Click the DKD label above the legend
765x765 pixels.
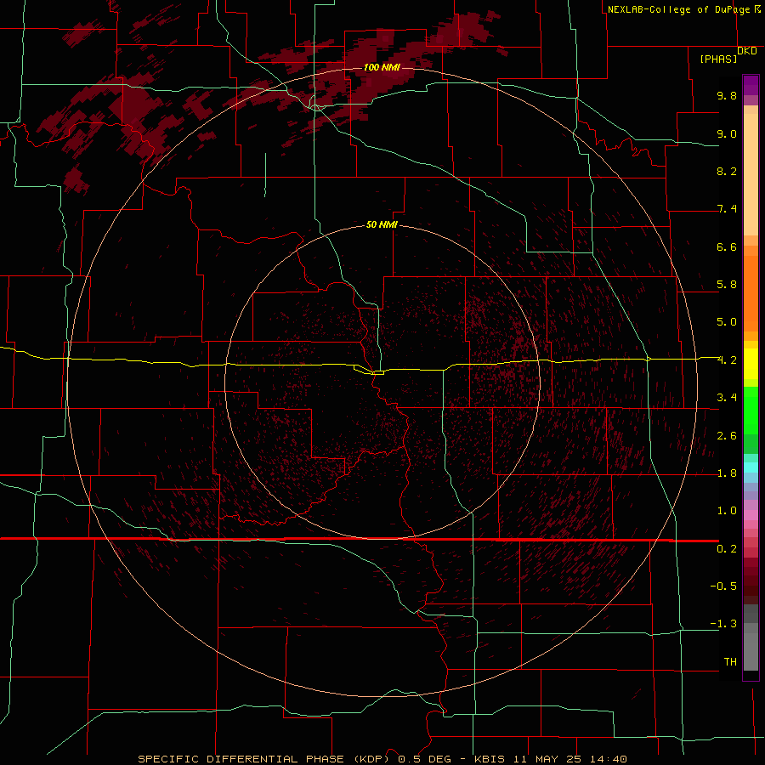click(x=747, y=51)
